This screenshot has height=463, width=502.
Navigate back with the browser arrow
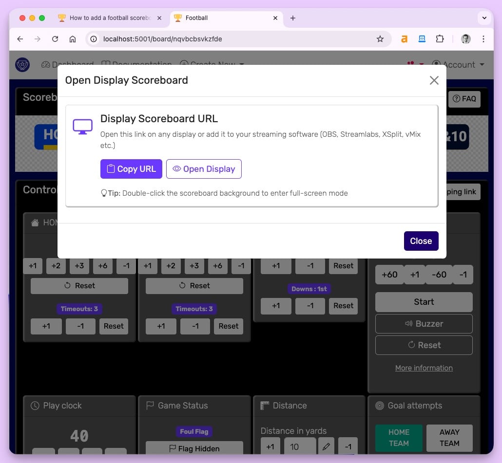tap(20, 39)
